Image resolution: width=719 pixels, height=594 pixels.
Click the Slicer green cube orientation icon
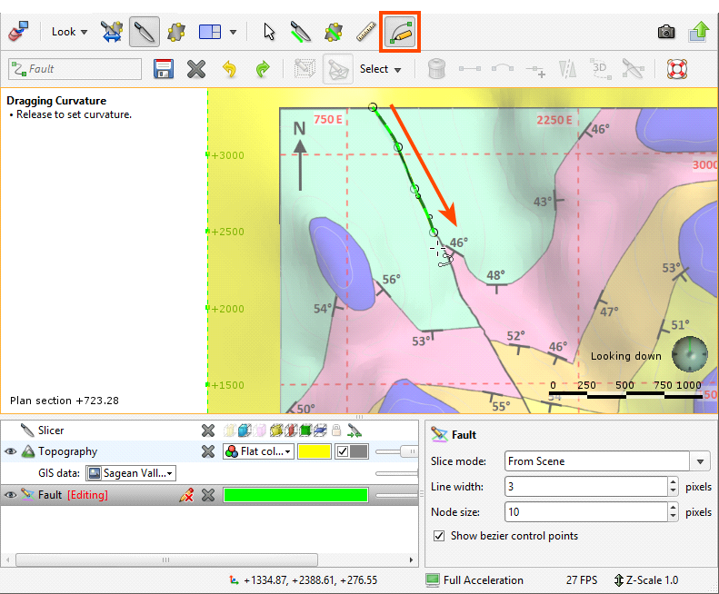[x=305, y=431]
